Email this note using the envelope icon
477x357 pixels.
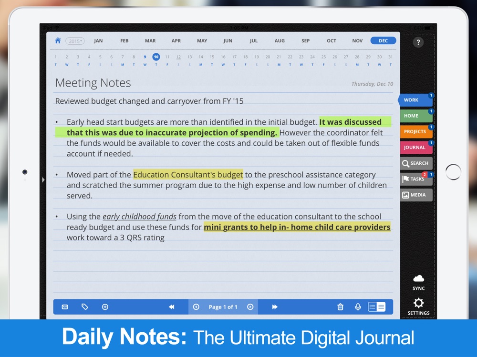click(65, 307)
